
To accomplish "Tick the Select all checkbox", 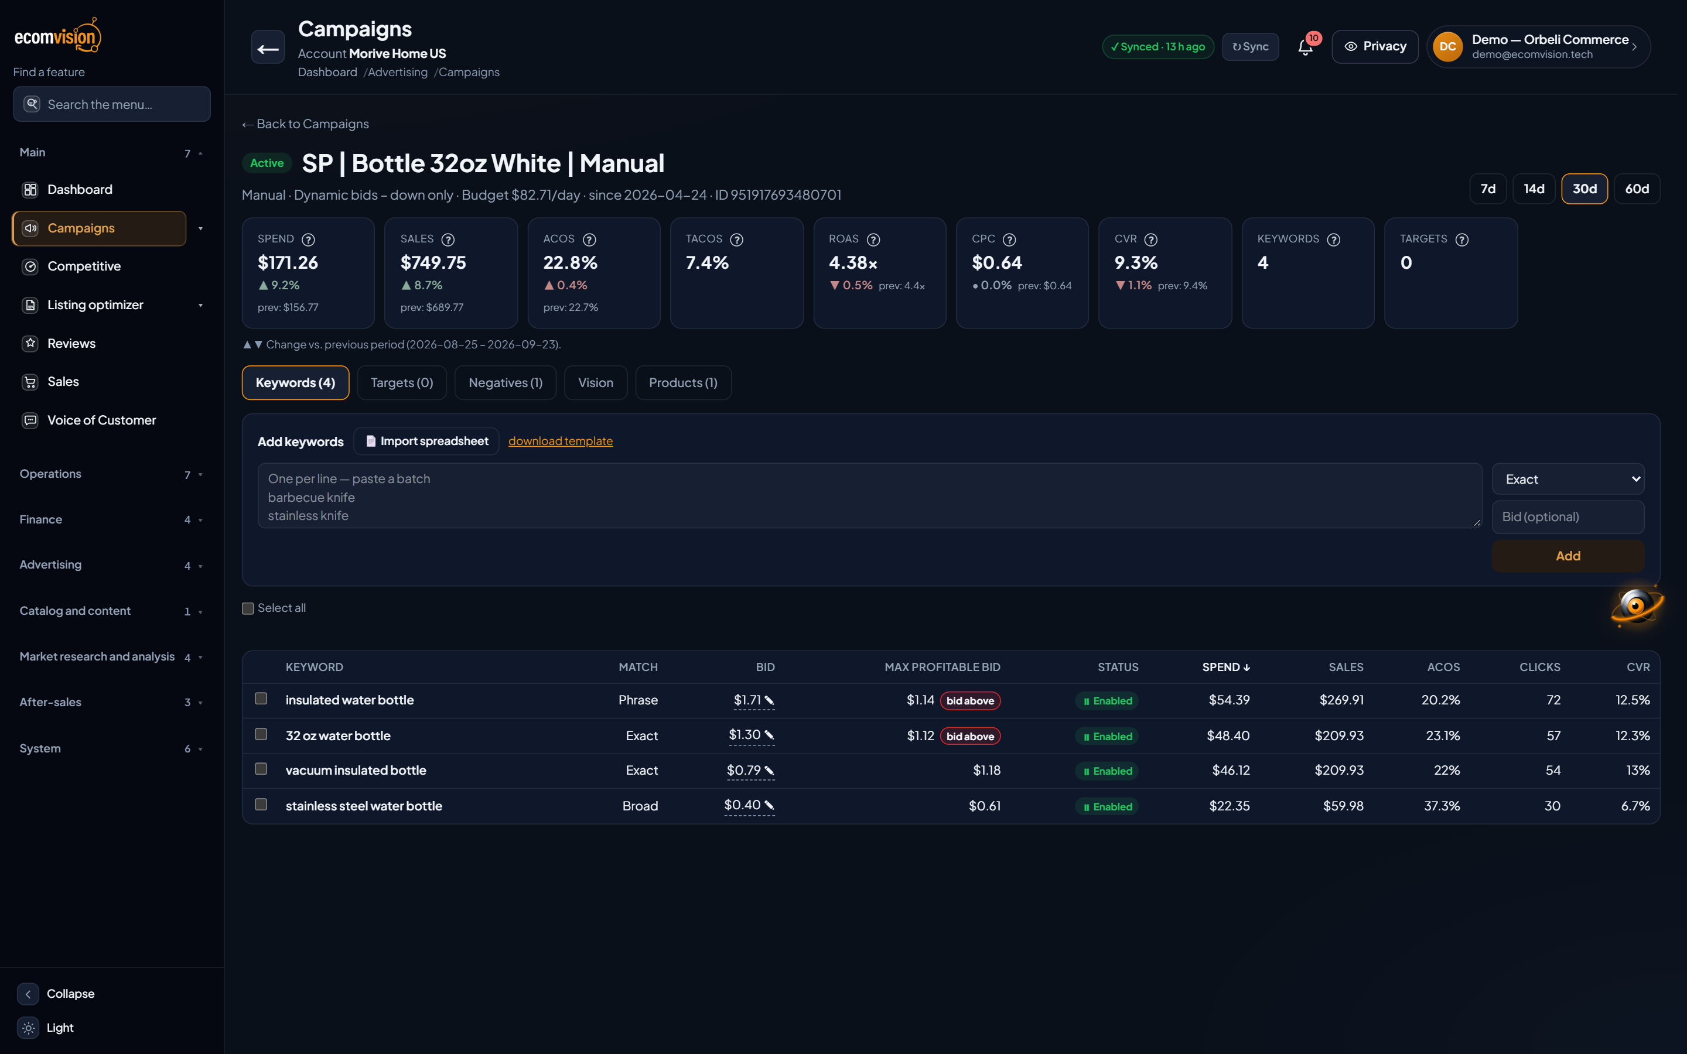I will [247, 608].
